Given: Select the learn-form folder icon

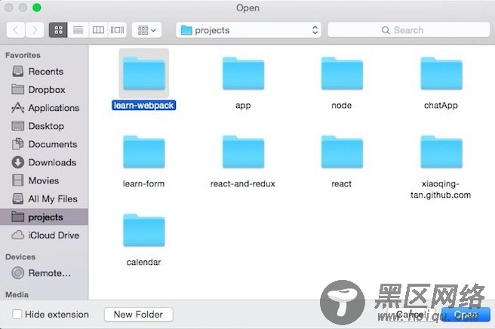Looking at the screenshot, I should pos(144,152).
